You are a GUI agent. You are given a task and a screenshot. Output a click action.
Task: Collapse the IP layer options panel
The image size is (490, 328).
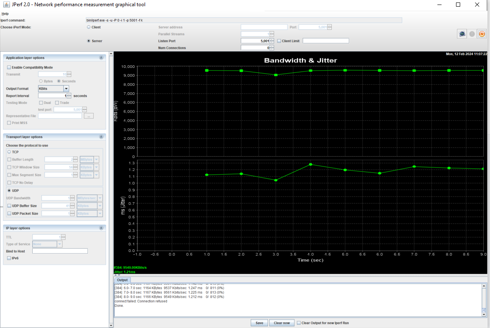[101, 227]
